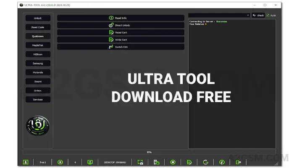294x168 pixels.
Task: Click the user account icon
Action: pyautogui.click(x=26, y=162)
